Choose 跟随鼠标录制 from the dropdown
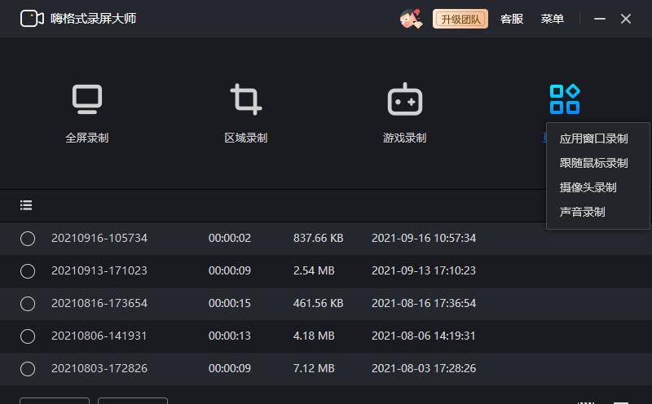Image resolution: width=652 pixels, height=404 pixels. [593, 164]
